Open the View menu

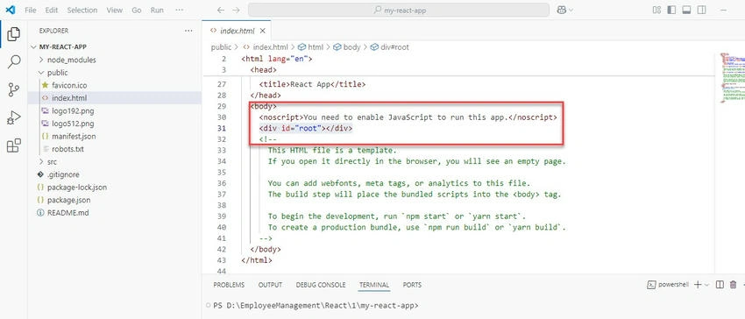coord(115,10)
